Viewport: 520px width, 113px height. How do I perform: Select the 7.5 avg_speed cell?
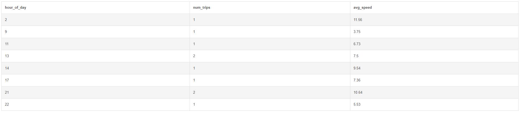(356, 56)
